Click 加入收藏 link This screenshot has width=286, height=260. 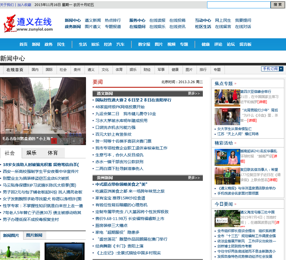pyautogui.click(x=24, y=5)
